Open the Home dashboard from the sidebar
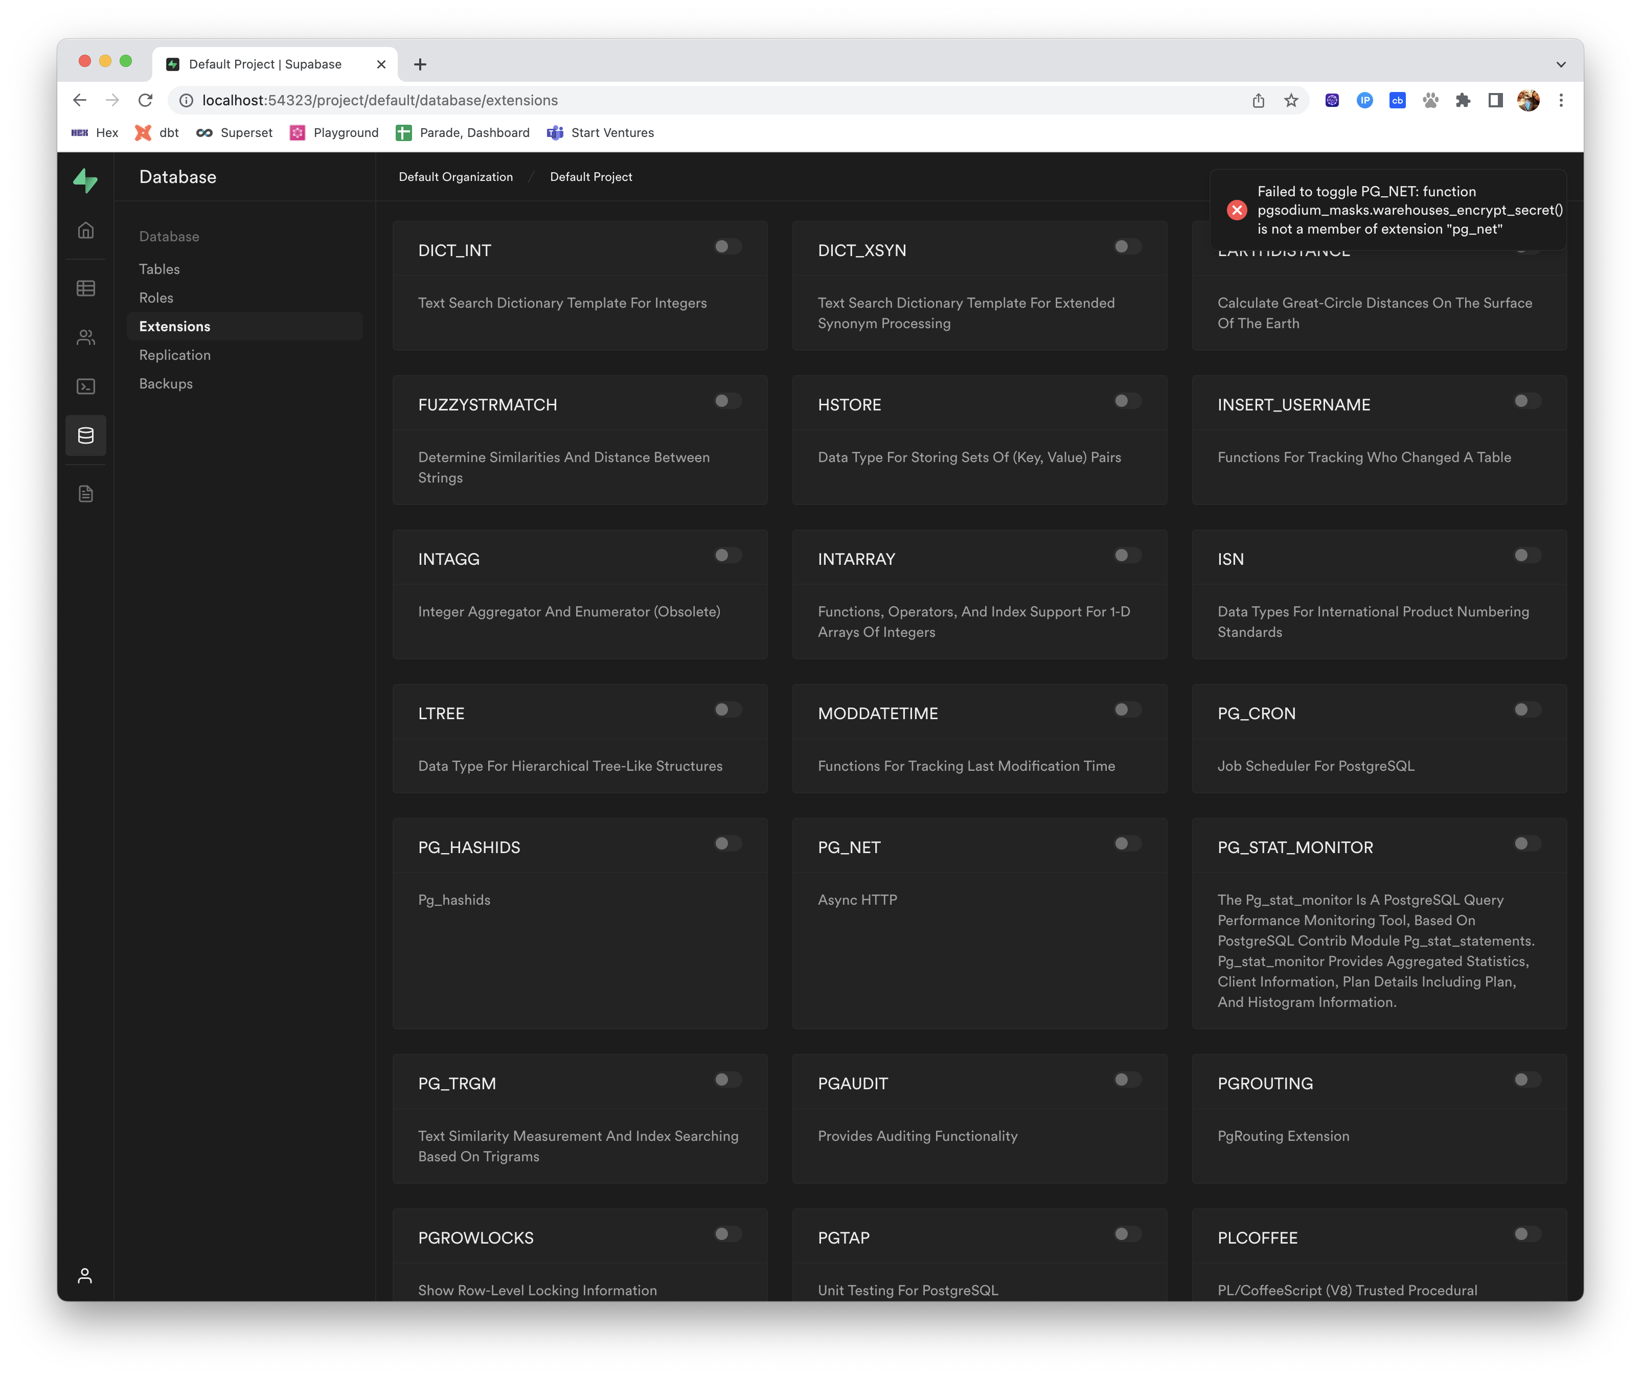This screenshot has width=1641, height=1377. click(x=86, y=230)
